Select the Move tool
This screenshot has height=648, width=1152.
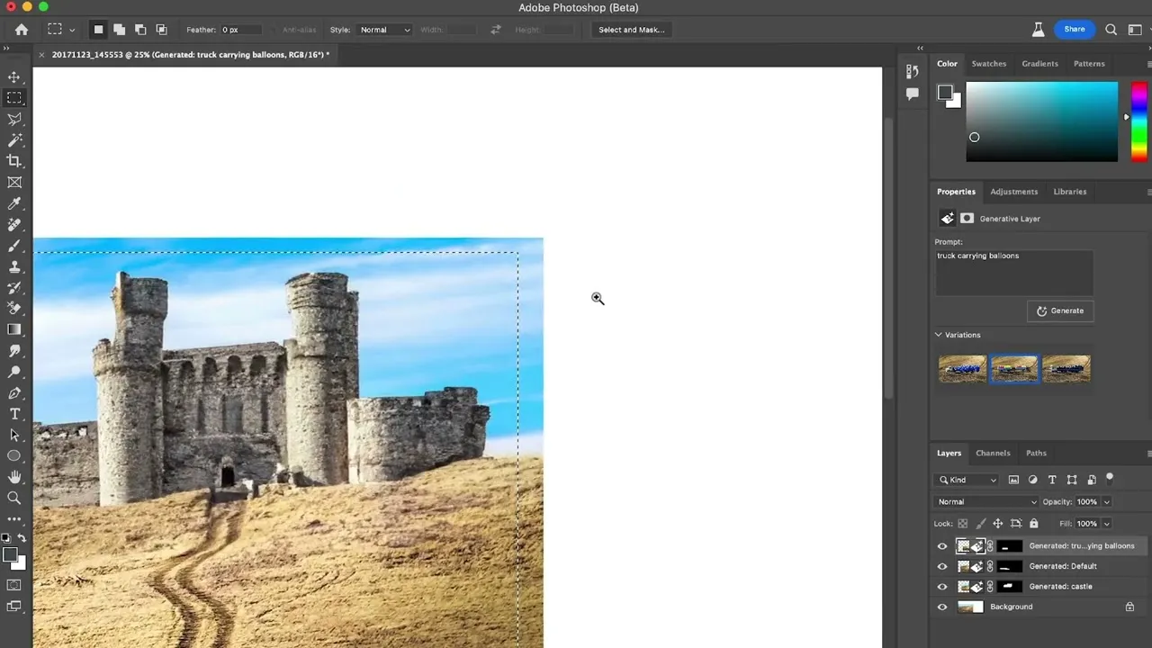coord(14,77)
